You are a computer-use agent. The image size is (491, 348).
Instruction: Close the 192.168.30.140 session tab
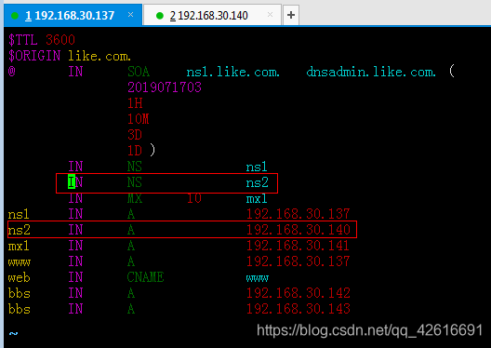270,14
